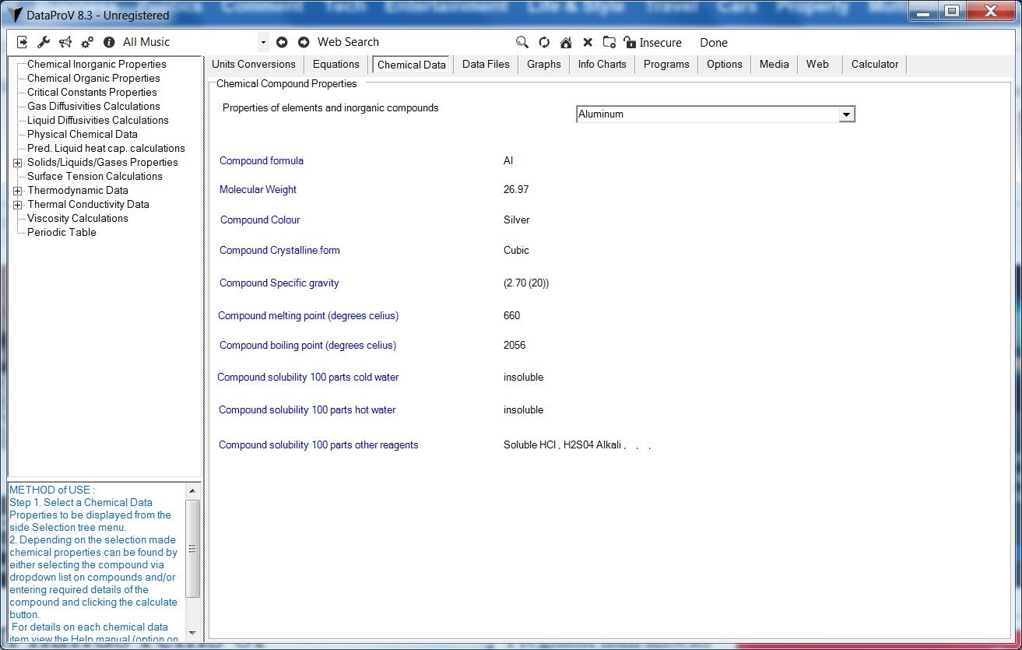
Task: Open the All Music dropdown arrow
Action: (263, 42)
